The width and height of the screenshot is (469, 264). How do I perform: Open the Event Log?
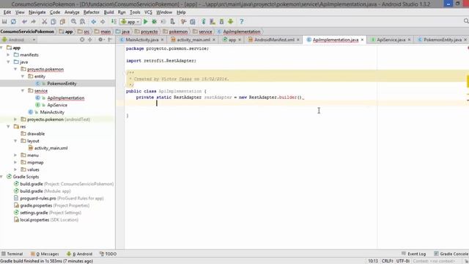(413, 254)
